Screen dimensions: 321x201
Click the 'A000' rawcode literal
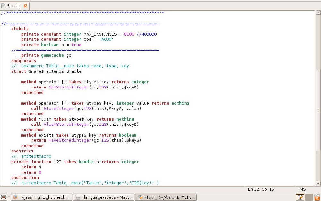[x=106, y=39]
